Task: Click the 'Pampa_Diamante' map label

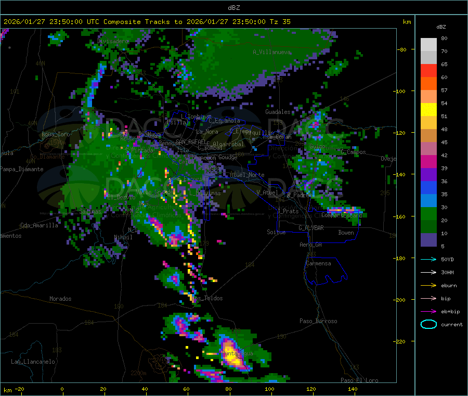Action: click(22, 169)
